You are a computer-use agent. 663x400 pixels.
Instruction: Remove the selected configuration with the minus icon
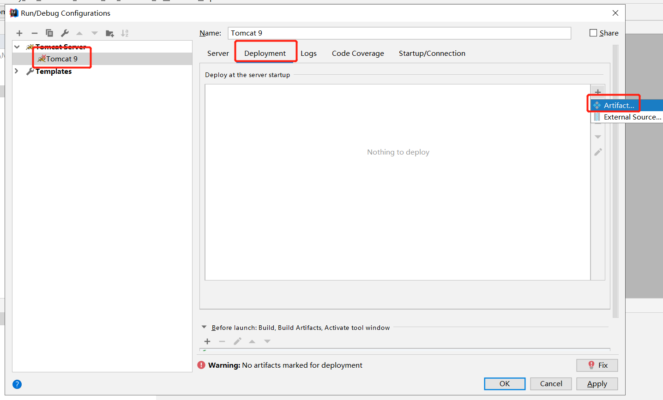[x=35, y=33]
